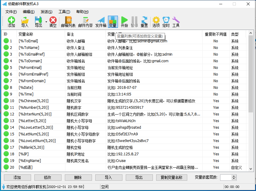Click the green Start (开始) play icon
The height and width of the screenshot is (191, 256).
tap(125, 22)
